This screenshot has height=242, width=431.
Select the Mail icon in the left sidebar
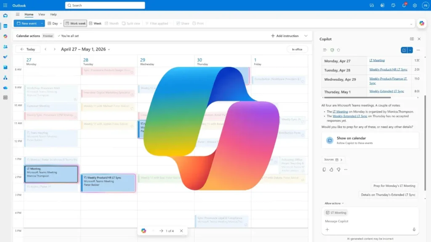(x=5, y=16)
